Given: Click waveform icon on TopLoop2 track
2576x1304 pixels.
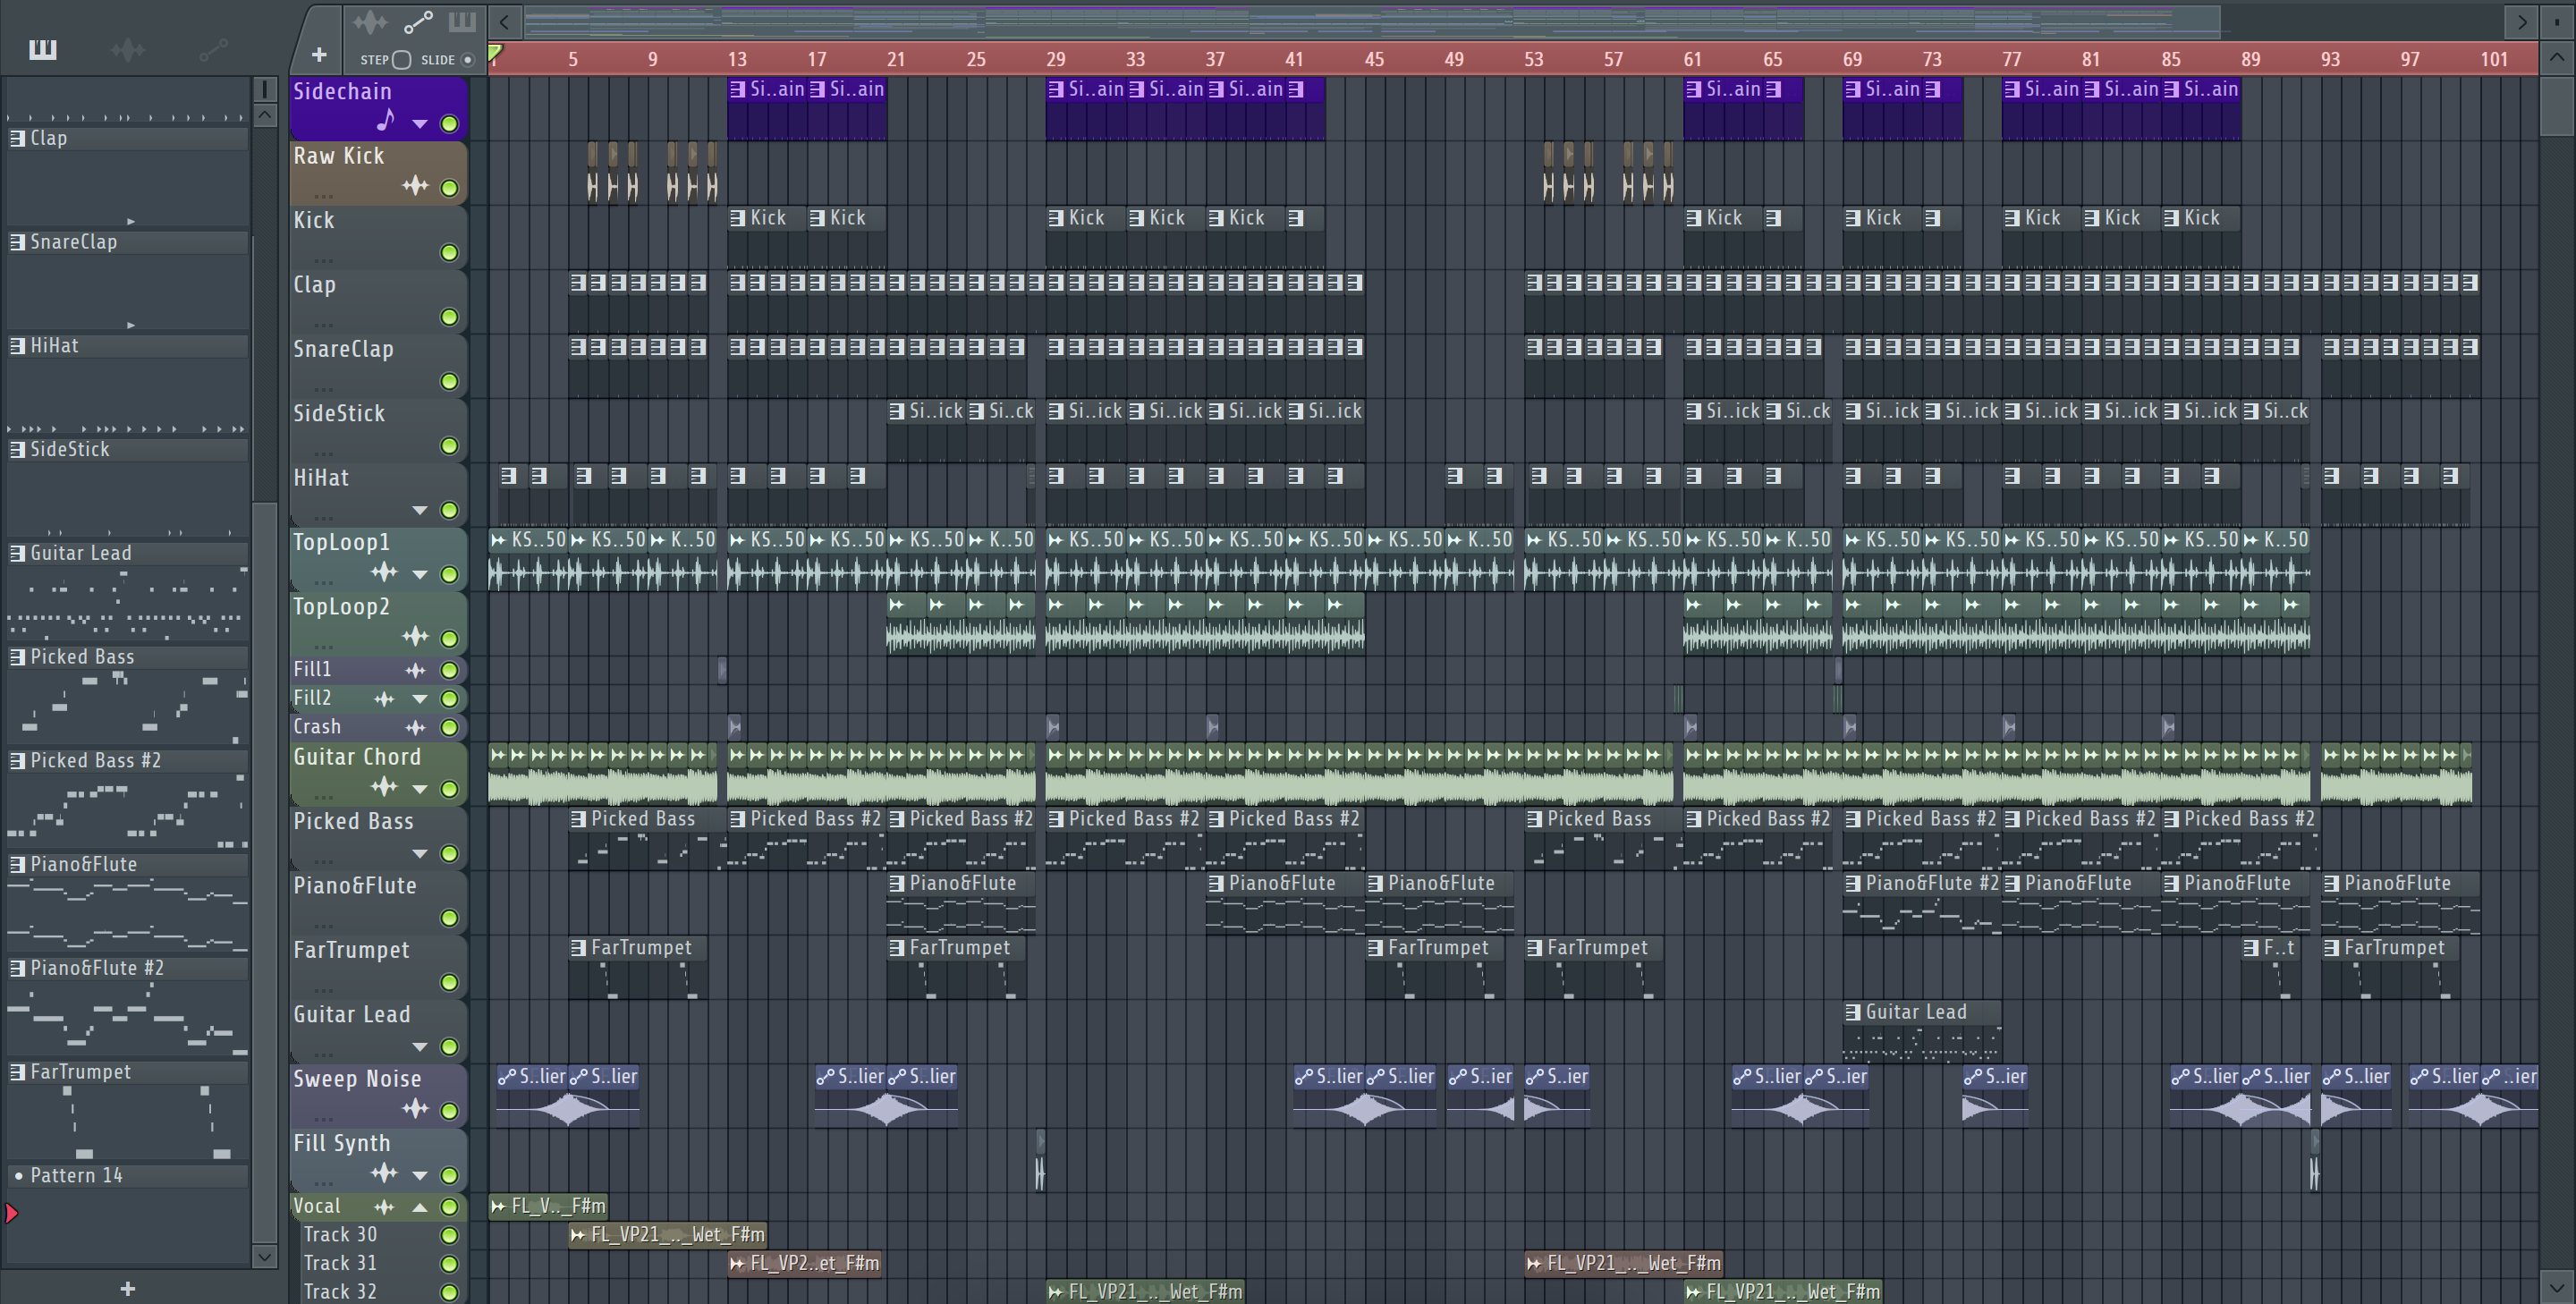Looking at the screenshot, I should (415, 637).
